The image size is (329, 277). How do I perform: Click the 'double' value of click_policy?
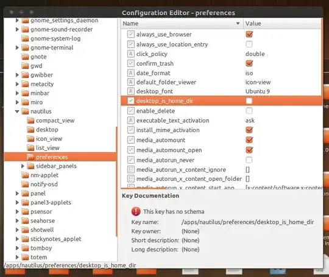pyautogui.click(x=255, y=54)
